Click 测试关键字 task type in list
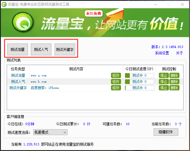 pyautogui.click(x=18, y=88)
